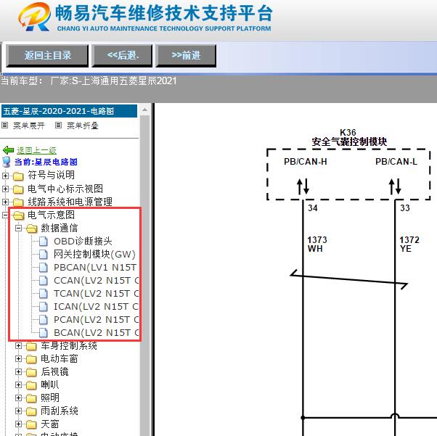
Task: Open the PBCAN(LV1 N15T diagram
Action: click(x=95, y=268)
